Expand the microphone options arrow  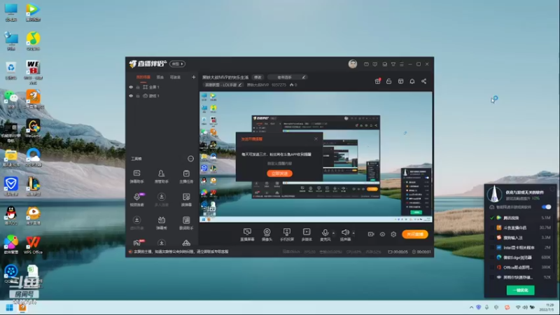[334, 233]
